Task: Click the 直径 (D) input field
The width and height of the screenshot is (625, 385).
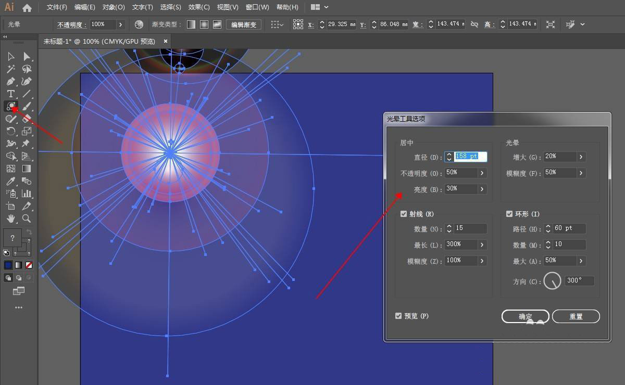Action: tap(470, 157)
